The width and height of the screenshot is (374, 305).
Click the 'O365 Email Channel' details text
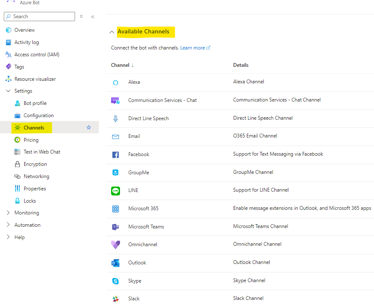[255, 136]
